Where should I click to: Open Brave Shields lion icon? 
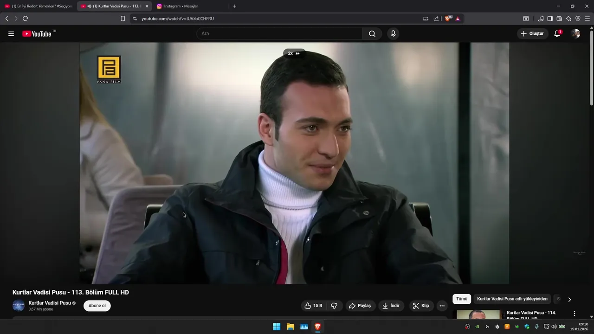(448, 19)
